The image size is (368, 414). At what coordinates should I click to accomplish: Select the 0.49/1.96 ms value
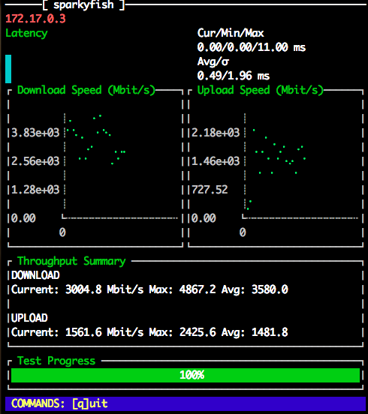[x=234, y=76]
